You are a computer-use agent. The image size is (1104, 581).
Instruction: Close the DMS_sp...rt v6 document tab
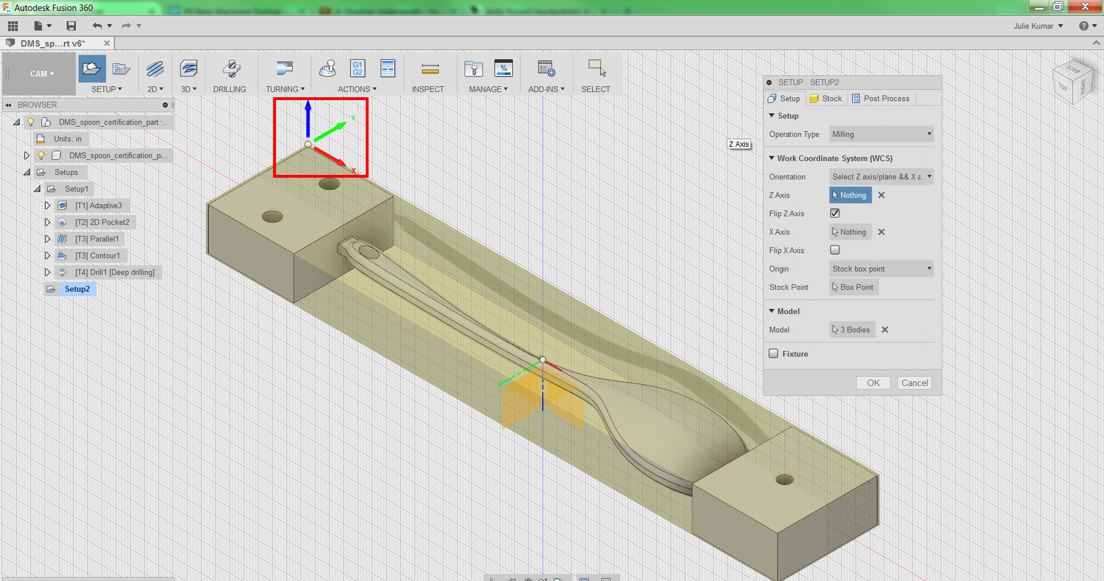click(x=107, y=43)
